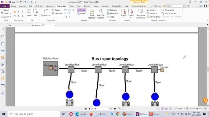Close the terminator.pdf tab

pos(56,25)
